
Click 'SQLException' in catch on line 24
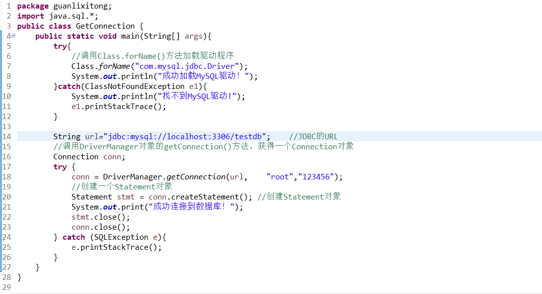click(121, 237)
